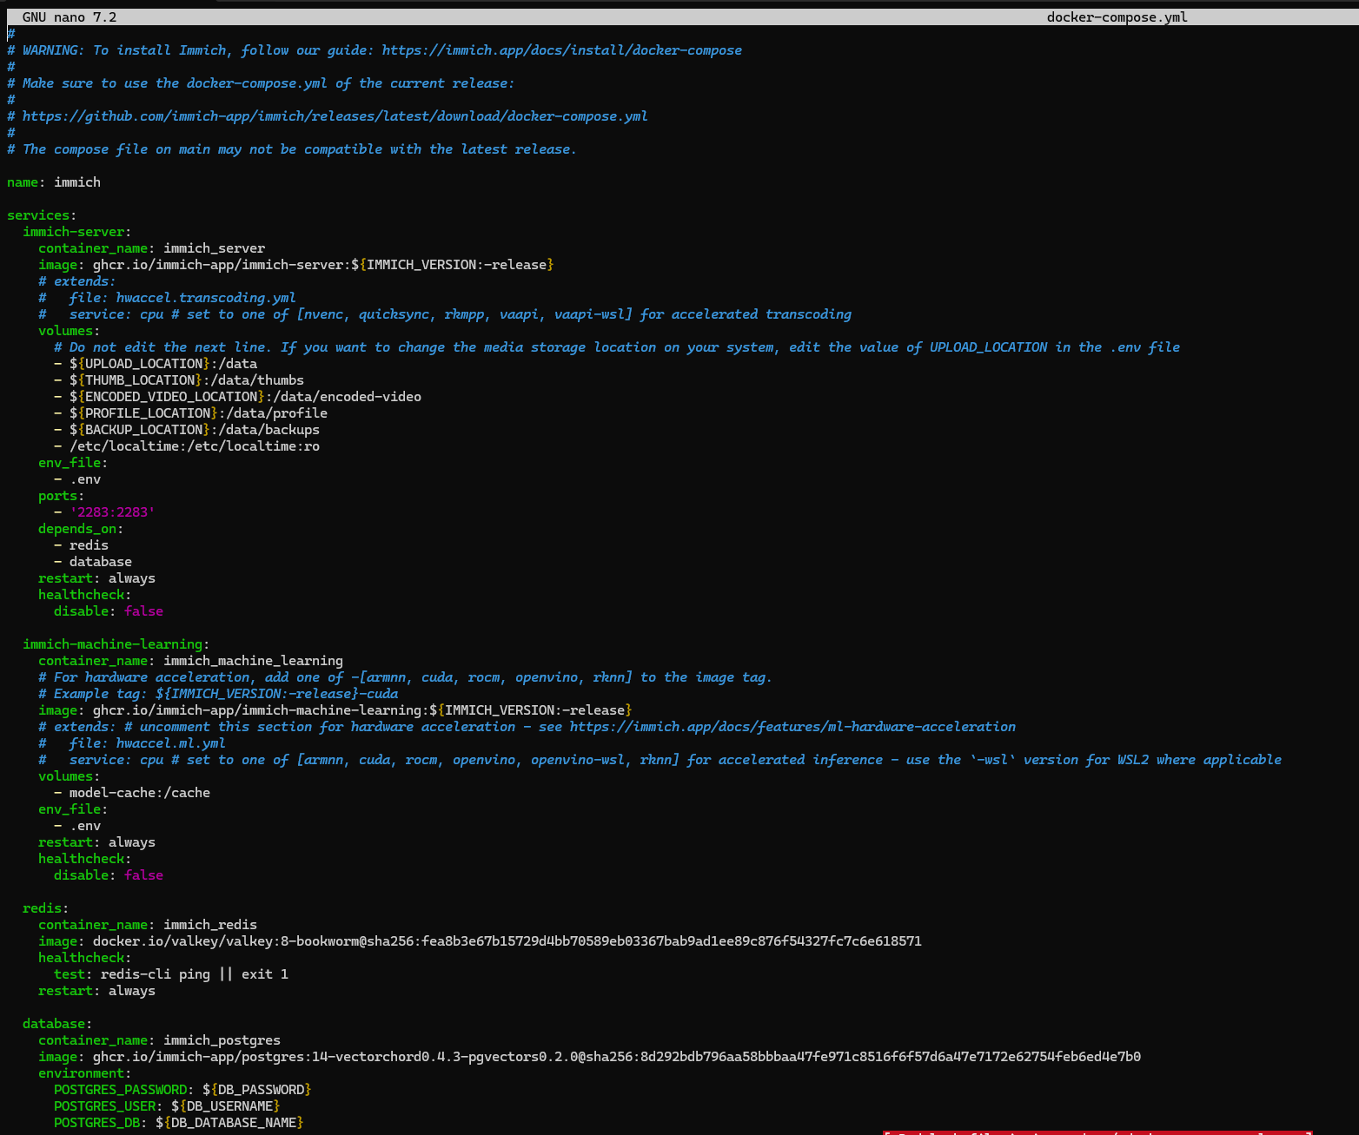Viewport: 1359px width, 1135px height.
Task: Click the 'redis:' service key
Action: click(x=46, y=908)
